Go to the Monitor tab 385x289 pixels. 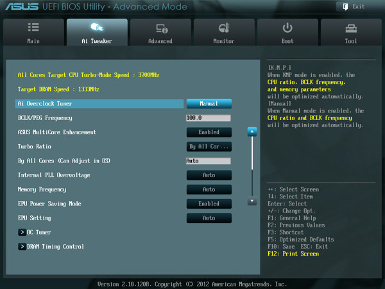(x=224, y=32)
